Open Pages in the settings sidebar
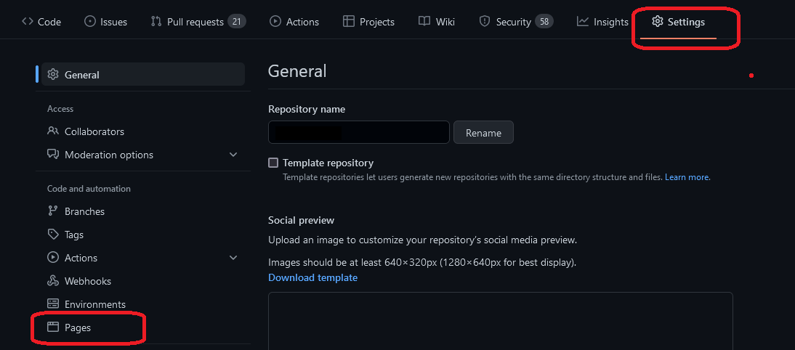795x350 pixels. [78, 327]
